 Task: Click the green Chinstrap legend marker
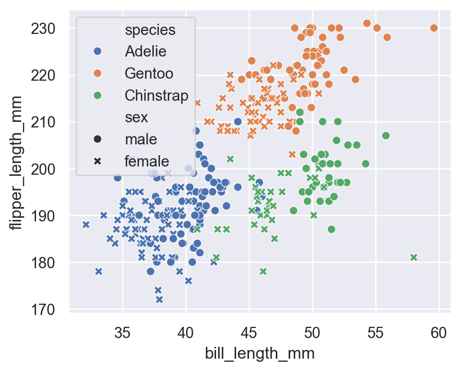click(x=97, y=96)
